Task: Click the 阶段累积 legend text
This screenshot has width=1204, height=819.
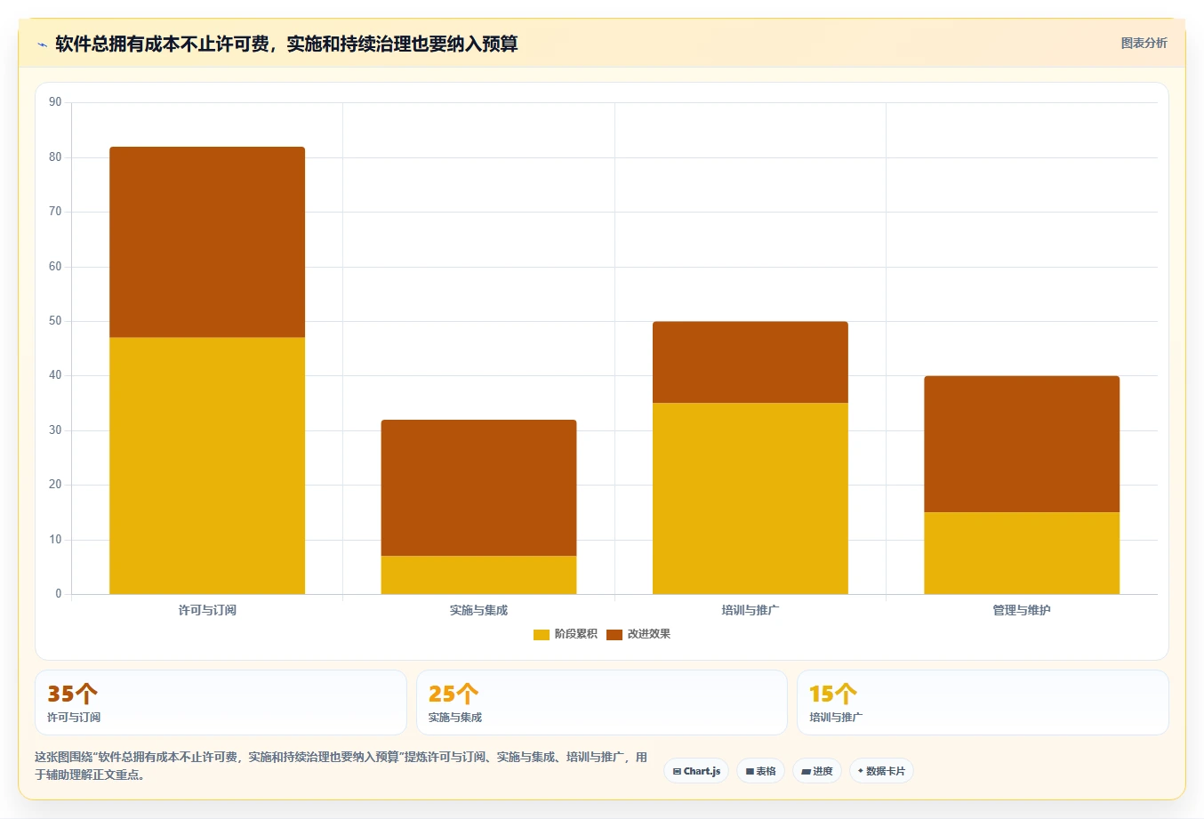Action: click(575, 634)
